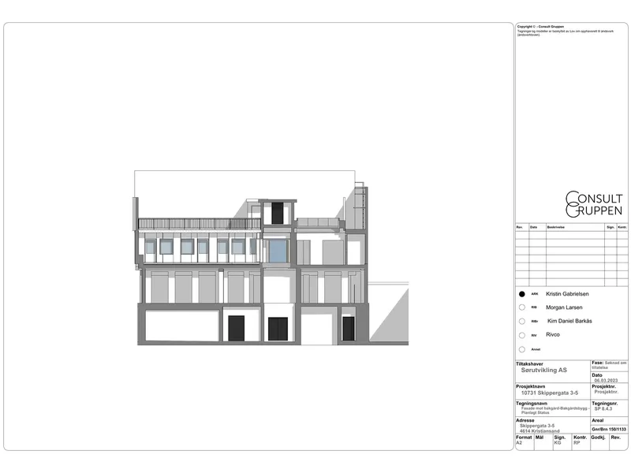This screenshot has height=473, width=631.
Task: Click the name 'Kim Daniel Barkås'
Action: point(569,321)
